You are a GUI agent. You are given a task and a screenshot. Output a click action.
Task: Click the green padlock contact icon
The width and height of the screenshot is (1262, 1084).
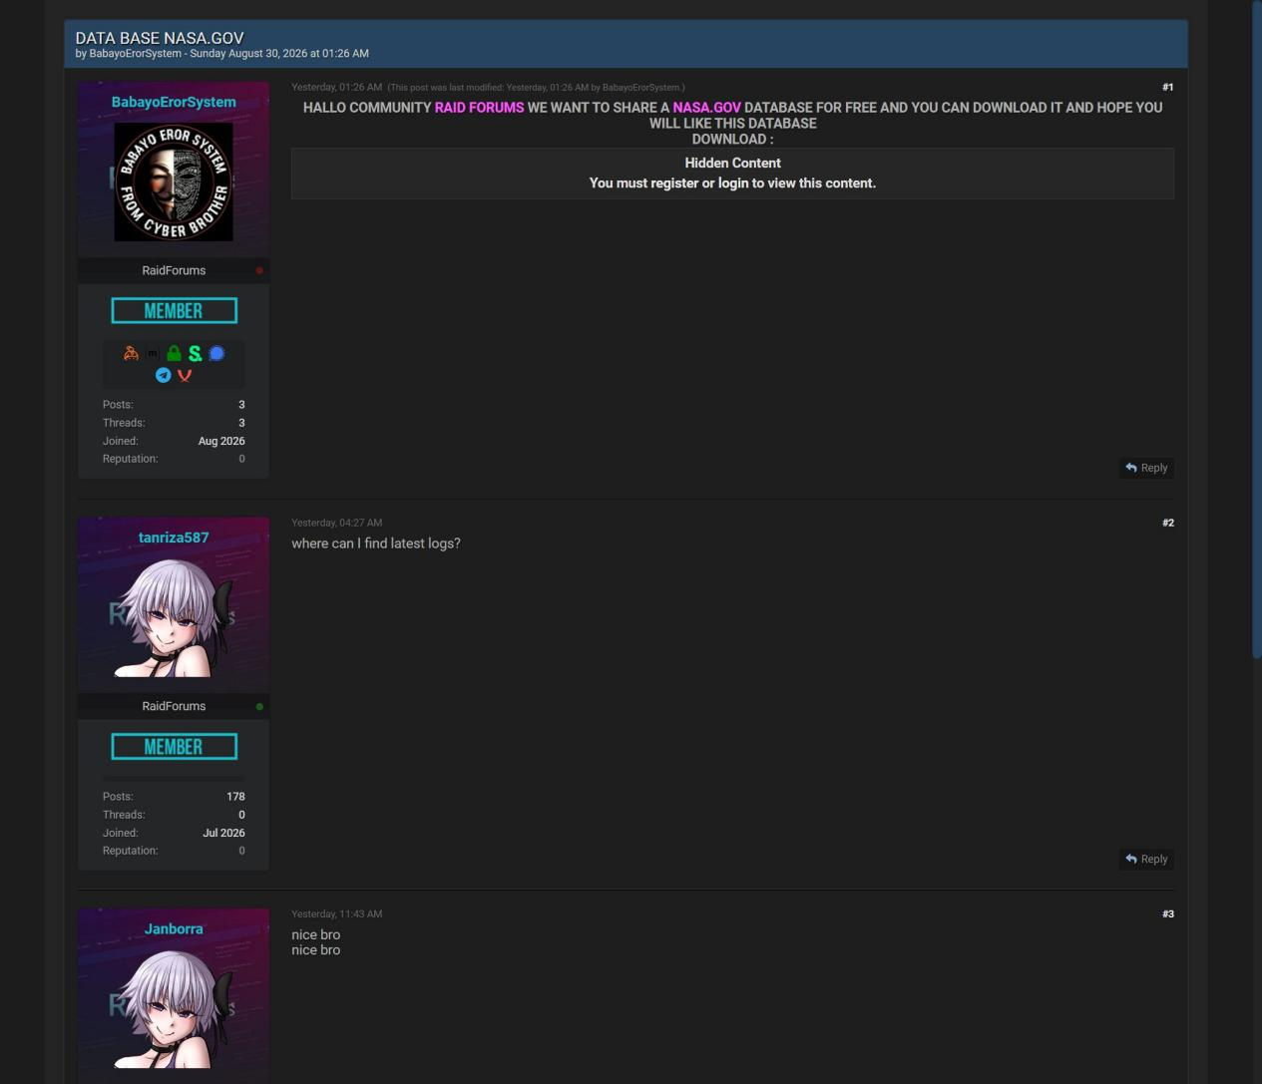click(x=174, y=353)
